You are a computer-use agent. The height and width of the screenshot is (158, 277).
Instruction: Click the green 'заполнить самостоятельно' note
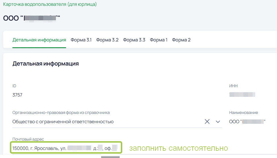point(178,148)
